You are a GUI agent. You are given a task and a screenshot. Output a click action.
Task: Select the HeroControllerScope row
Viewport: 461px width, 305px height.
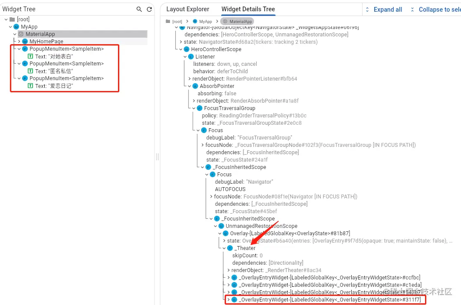tap(213, 49)
